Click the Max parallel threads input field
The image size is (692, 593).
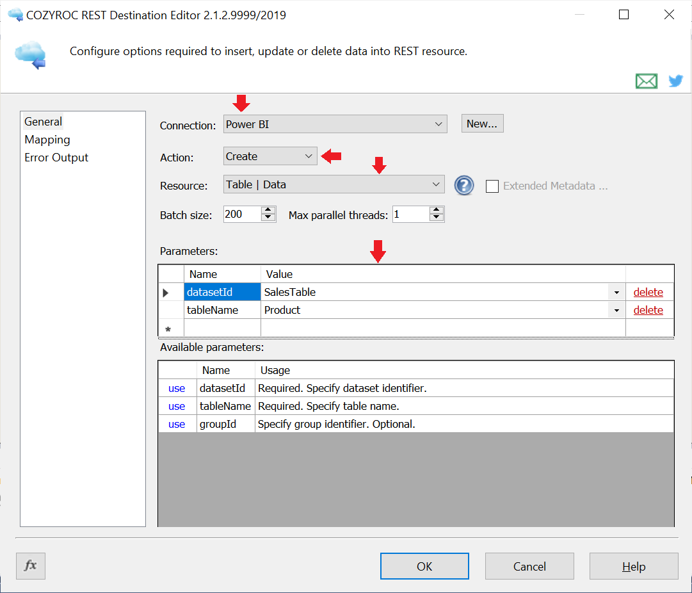click(411, 214)
